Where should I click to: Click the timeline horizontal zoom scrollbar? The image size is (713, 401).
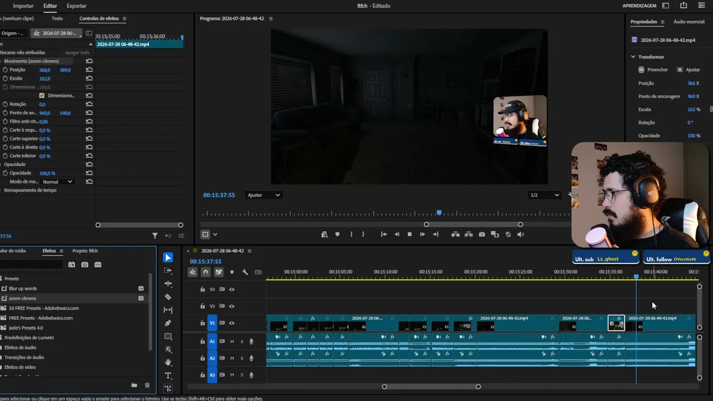tap(431, 387)
